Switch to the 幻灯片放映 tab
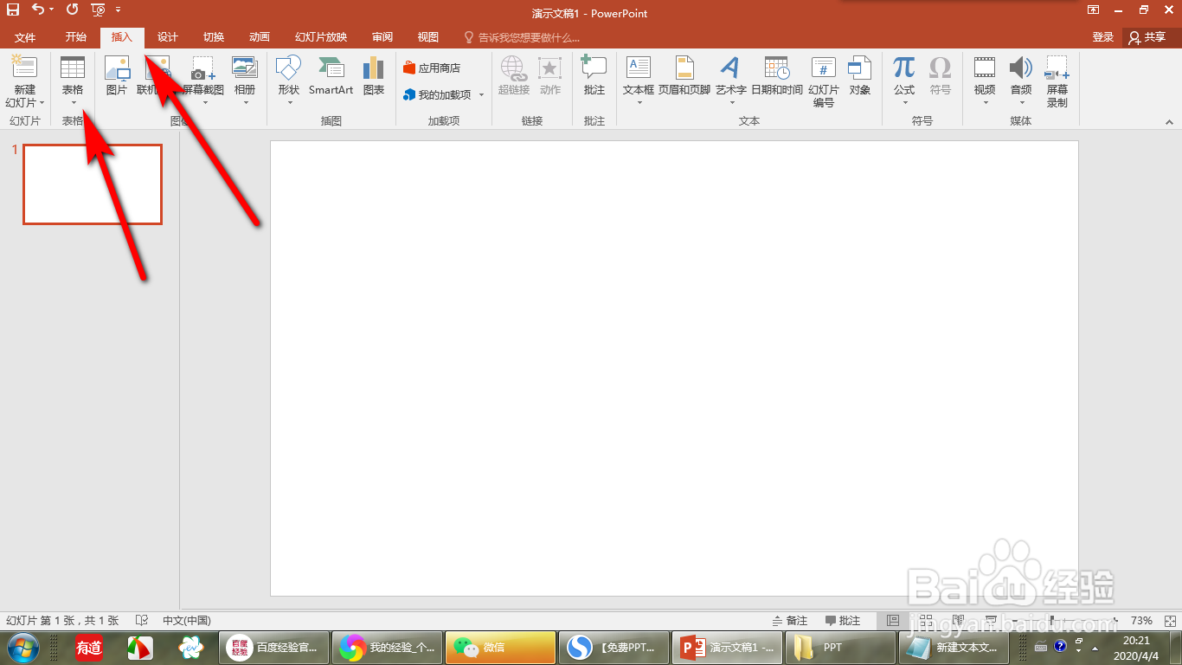 pos(321,37)
